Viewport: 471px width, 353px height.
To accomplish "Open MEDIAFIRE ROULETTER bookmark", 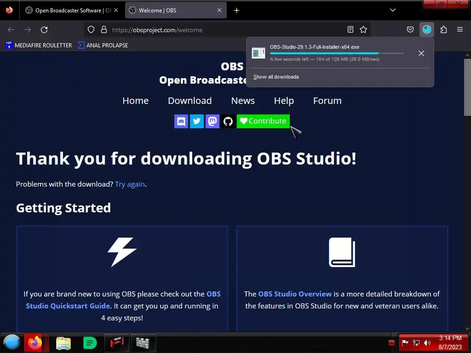I will (39, 46).
